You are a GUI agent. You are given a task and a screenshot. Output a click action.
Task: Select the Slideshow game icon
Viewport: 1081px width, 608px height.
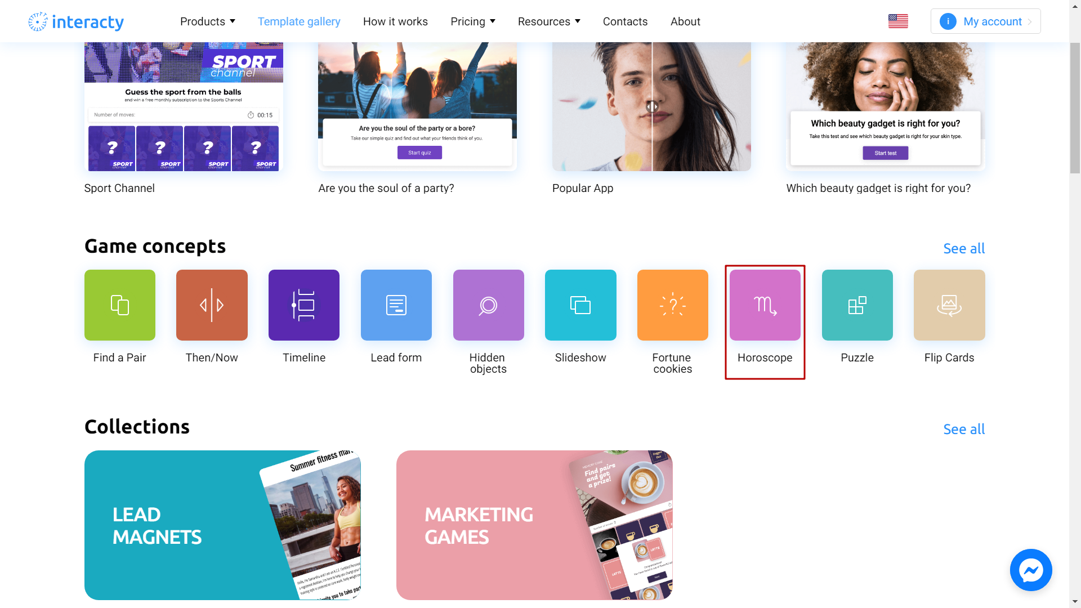(x=580, y=305)
